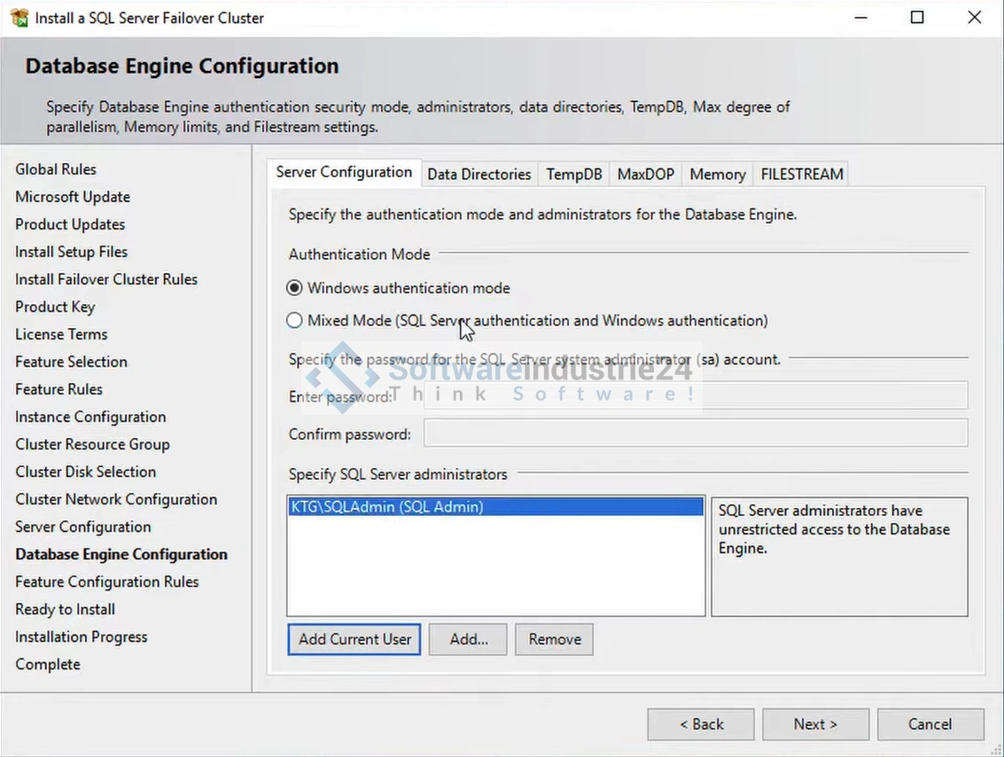Screen dimensions: 1004x757
Task: Select Mixed Mode authentication radio button
Action: [295, 321]
